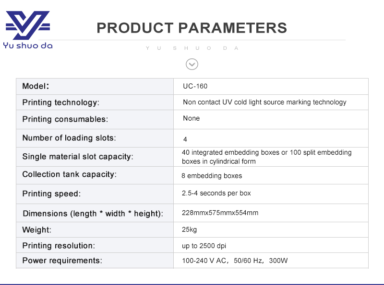Image resolution: width=384 pixels, height=285 pixels.
Task: Click the Non contact UV cold light text
Action: pyautogui.click(x=264, y=102)
